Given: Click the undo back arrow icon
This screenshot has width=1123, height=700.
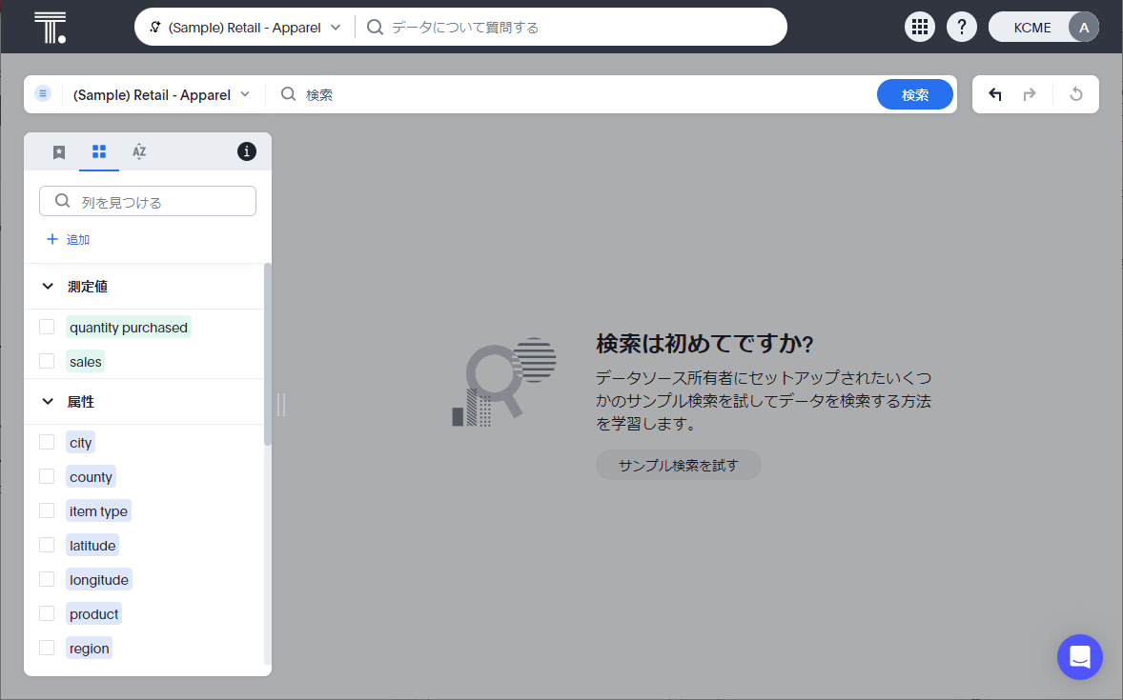Looking at the screenshot, I should pos(995,94).
